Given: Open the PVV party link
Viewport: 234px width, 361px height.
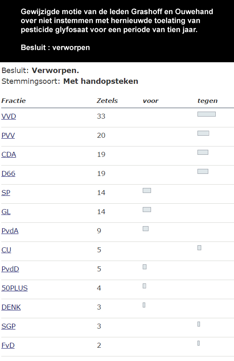Looking at the screenshot, I should [x=8, y=135].
